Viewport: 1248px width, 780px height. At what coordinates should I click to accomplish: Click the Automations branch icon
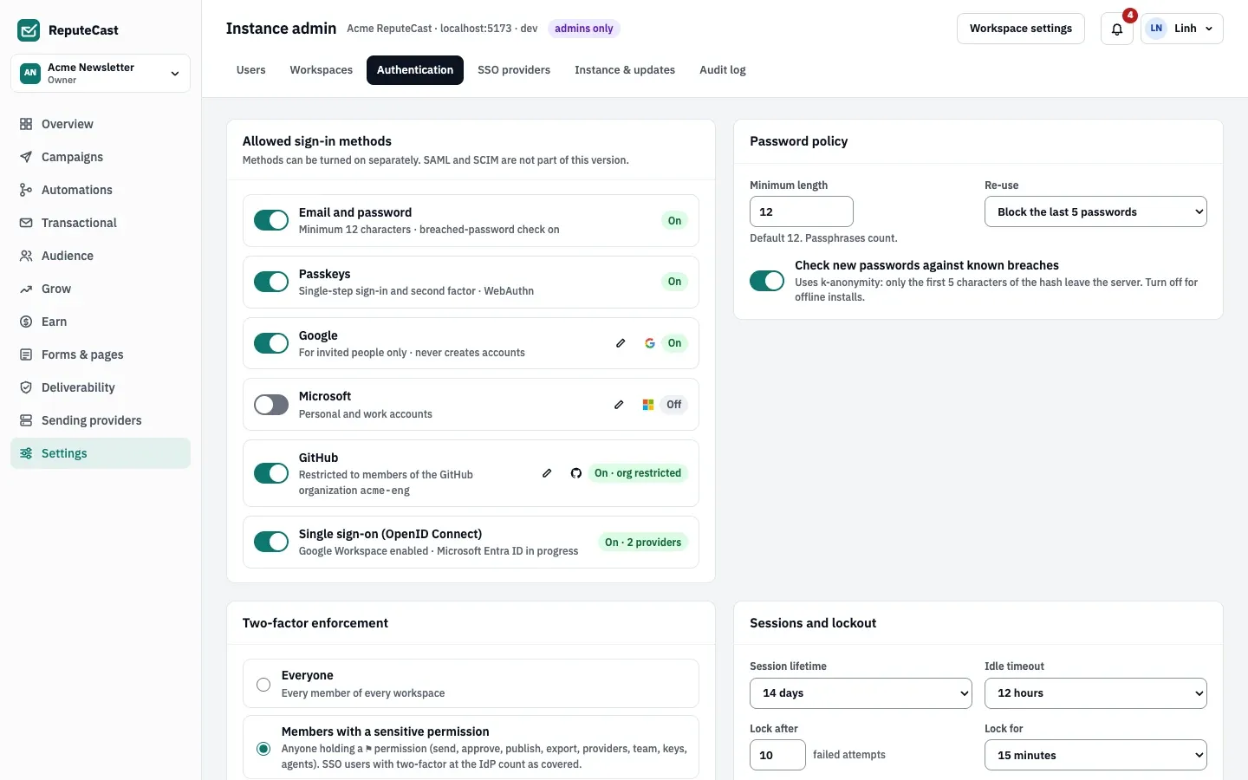pos(26,190)
